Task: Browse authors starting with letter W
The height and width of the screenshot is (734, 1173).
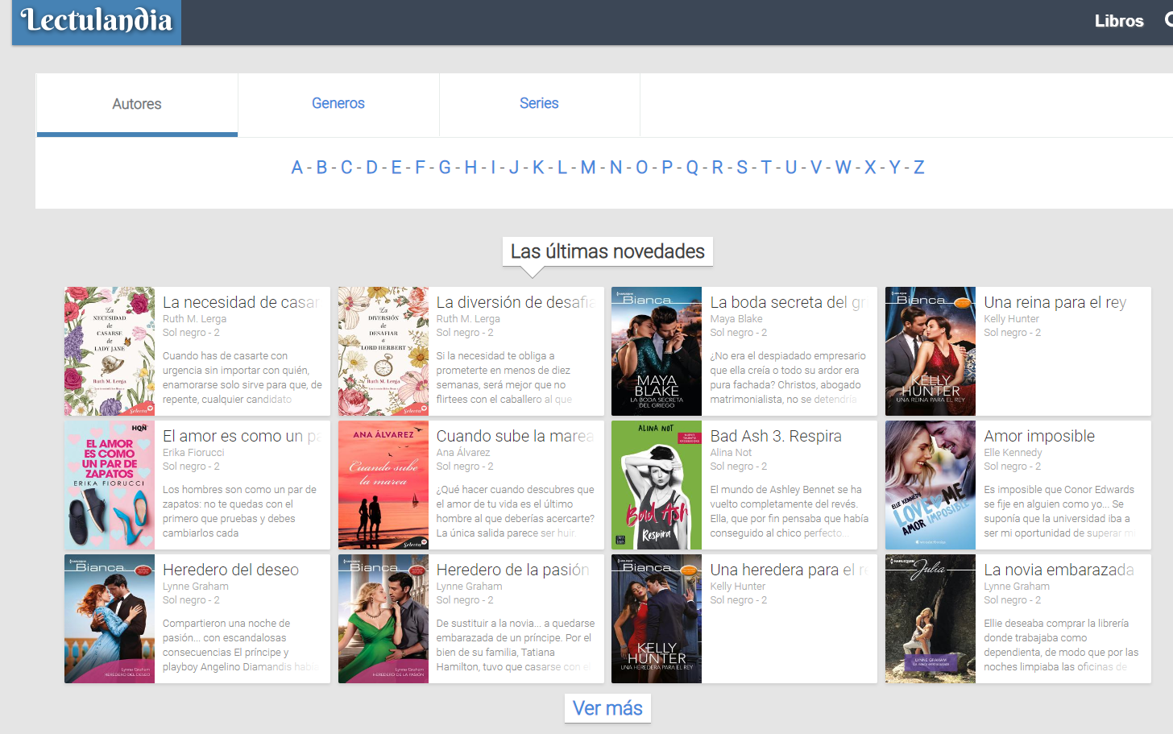Action: [843, 168]
